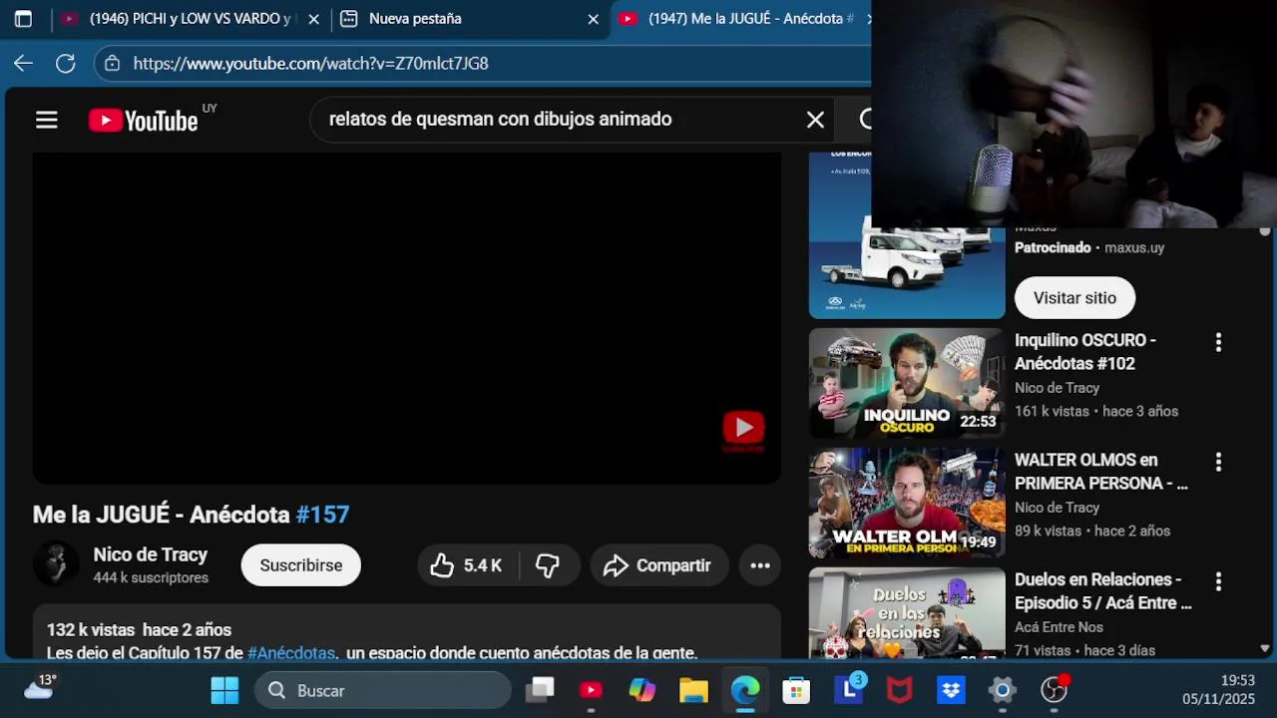
Task: Click the black video player area
Action: coord(407,317)
